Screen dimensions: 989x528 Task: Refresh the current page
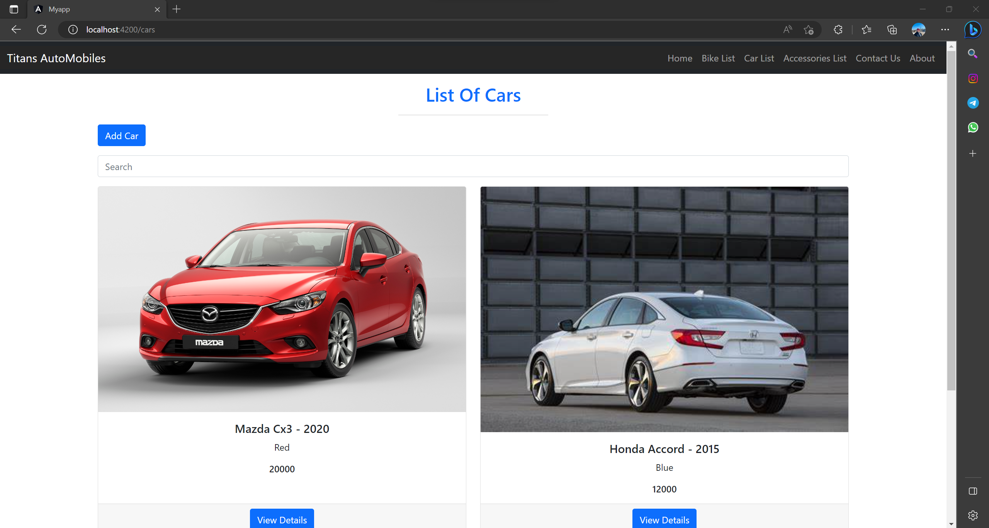pos(42,30)
